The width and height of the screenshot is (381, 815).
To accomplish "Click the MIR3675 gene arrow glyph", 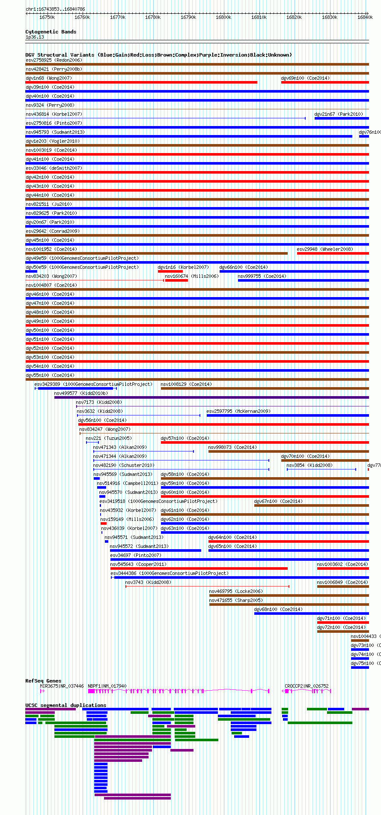I will click(x=42, y=691).
